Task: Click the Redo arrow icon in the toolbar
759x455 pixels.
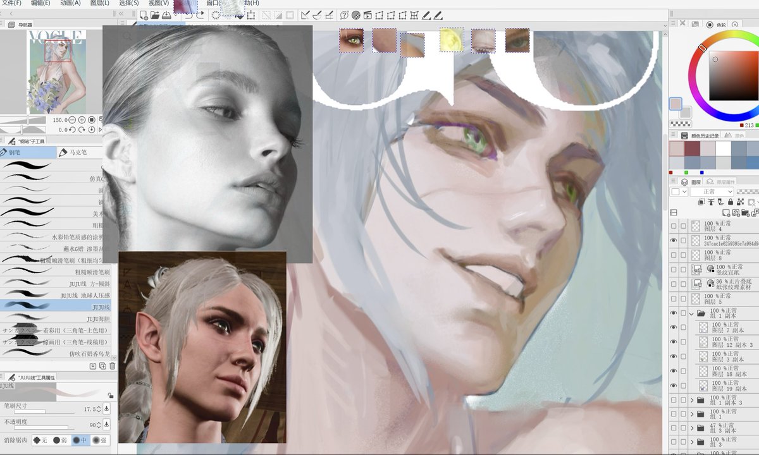Action: 200,15
